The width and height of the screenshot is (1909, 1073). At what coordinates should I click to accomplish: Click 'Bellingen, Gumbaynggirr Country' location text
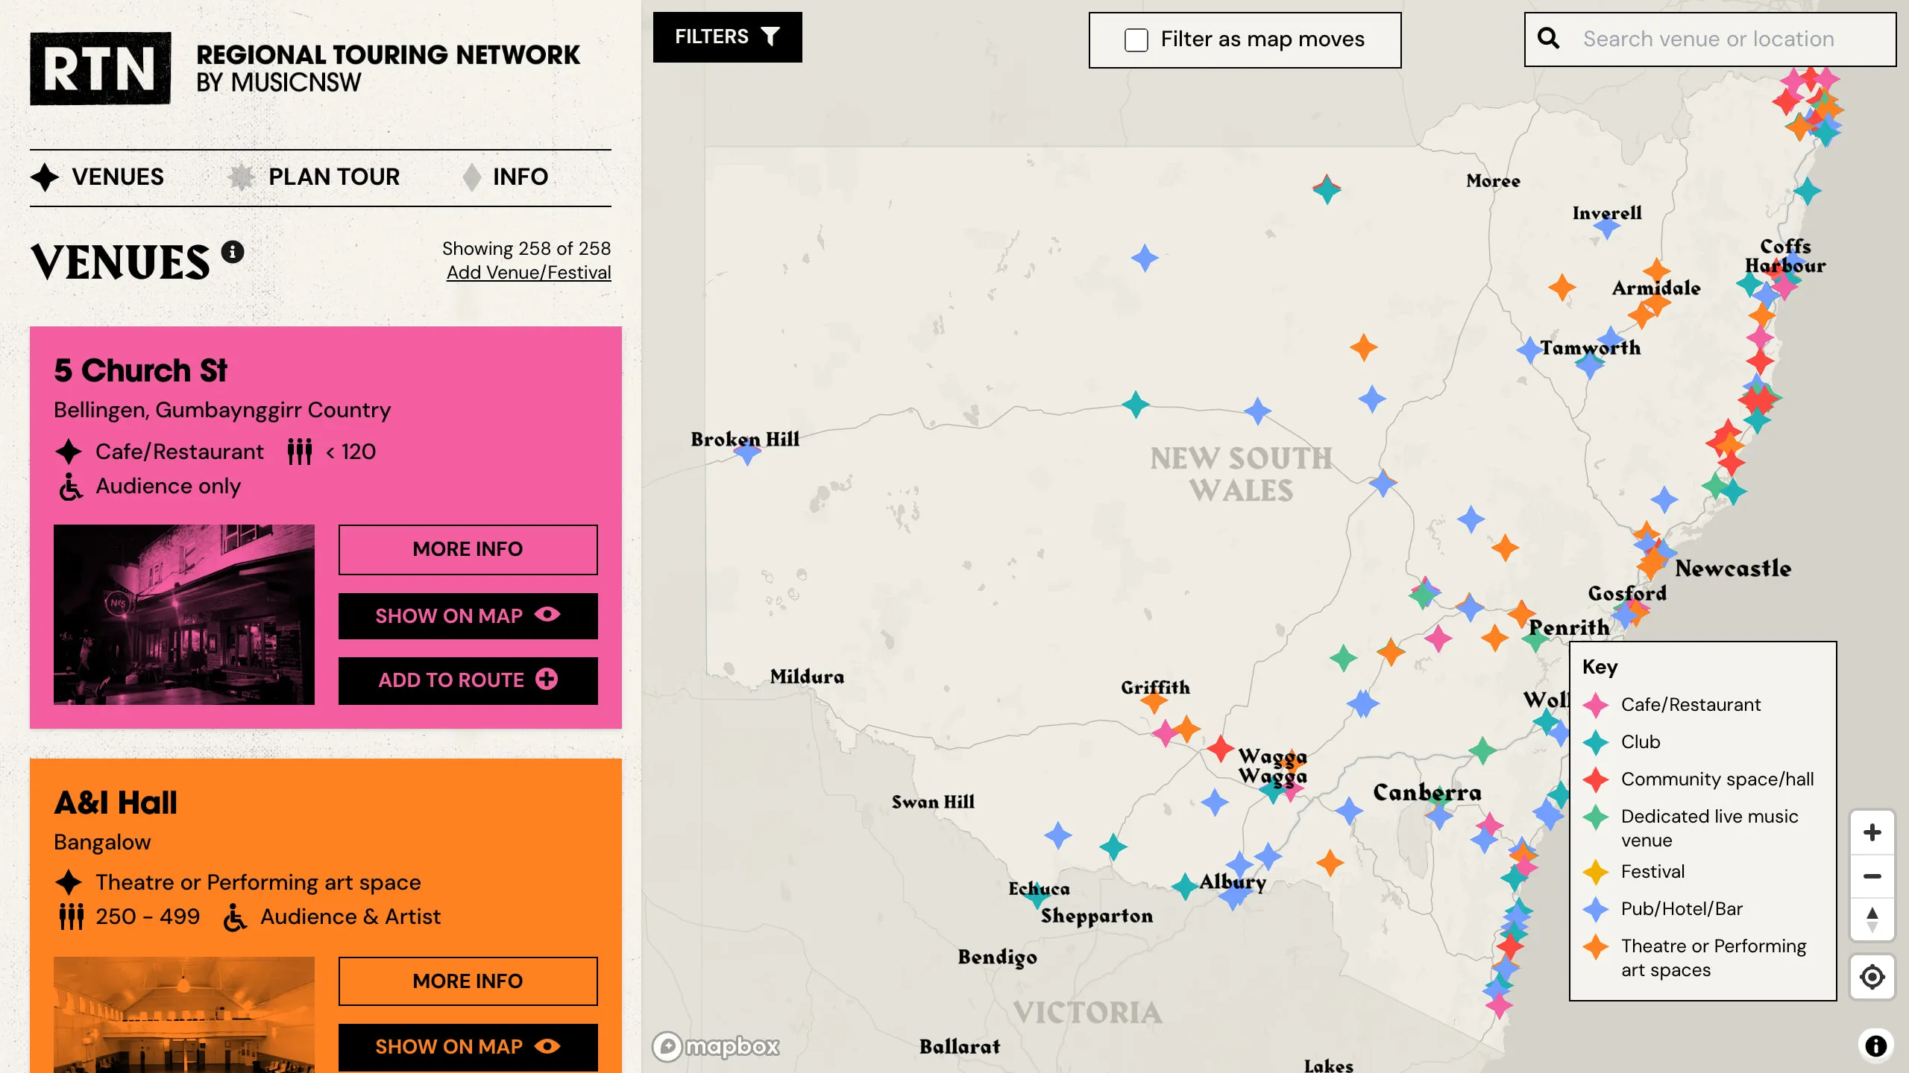222,410
